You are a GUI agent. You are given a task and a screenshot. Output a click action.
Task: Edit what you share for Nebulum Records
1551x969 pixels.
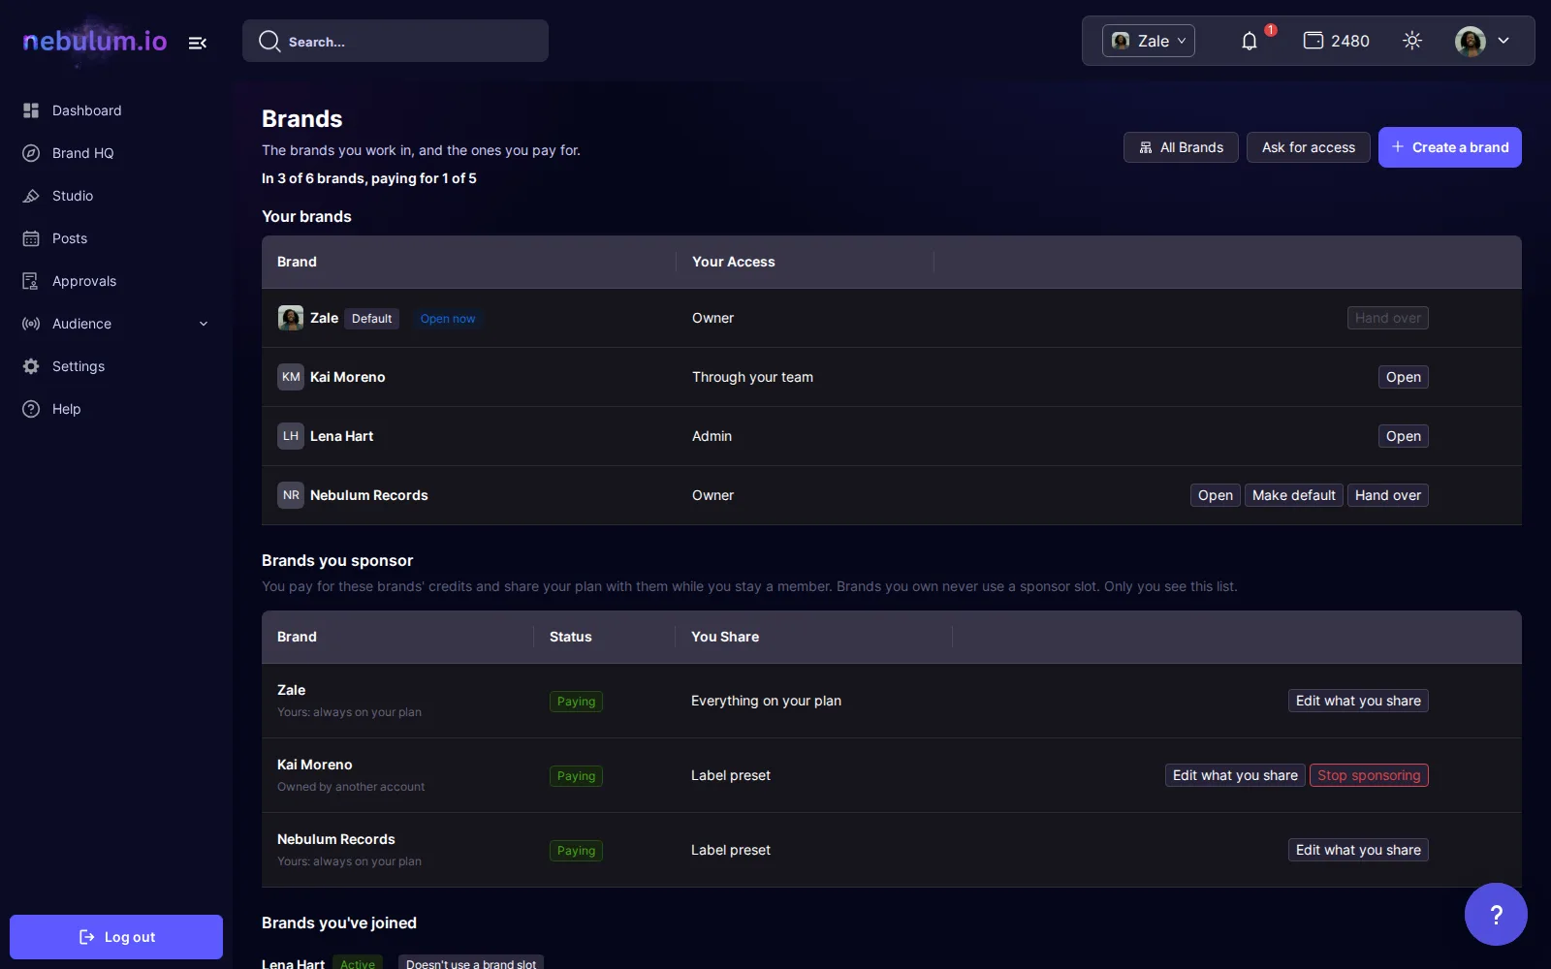click(x=1358, y=850)
